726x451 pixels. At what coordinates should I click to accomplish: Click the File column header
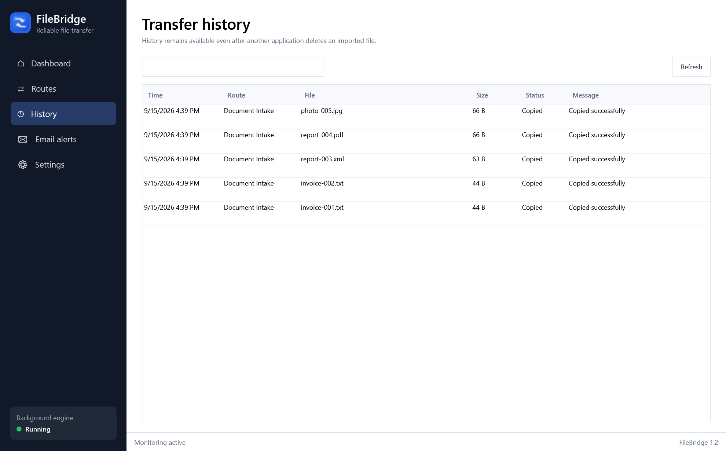point(309,95)
